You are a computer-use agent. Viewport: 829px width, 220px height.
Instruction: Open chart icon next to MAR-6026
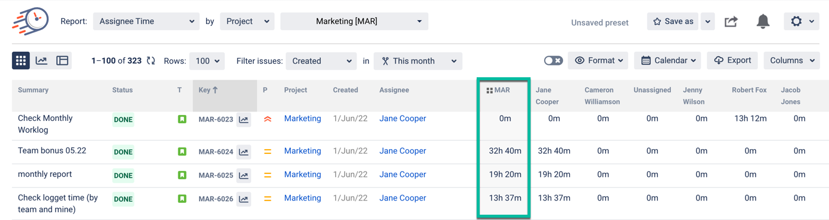[243, 199]
